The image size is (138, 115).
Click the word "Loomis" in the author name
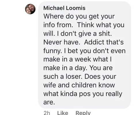(x=75, y=8)
